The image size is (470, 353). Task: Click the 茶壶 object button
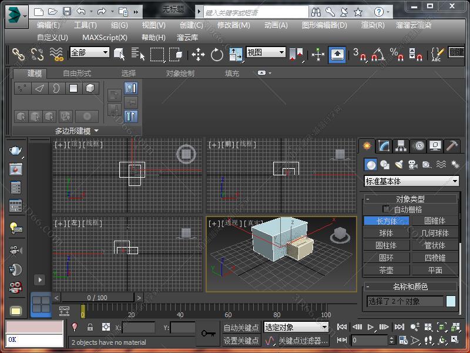tap(386, 270)
